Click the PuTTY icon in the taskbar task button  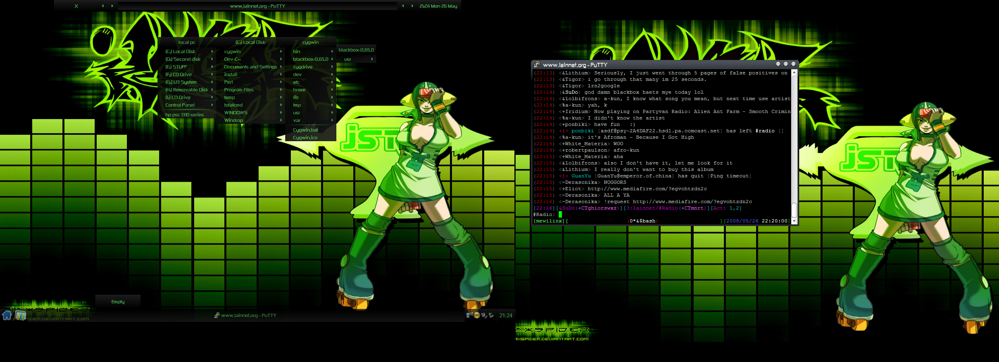(217, 315)
